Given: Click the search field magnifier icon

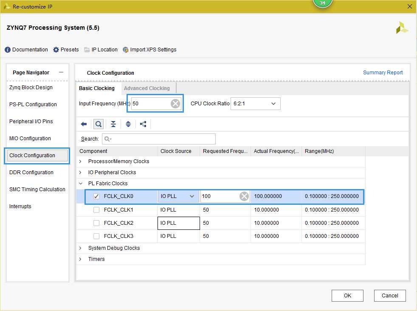Looking at the screenshot, I should point(108,139).
